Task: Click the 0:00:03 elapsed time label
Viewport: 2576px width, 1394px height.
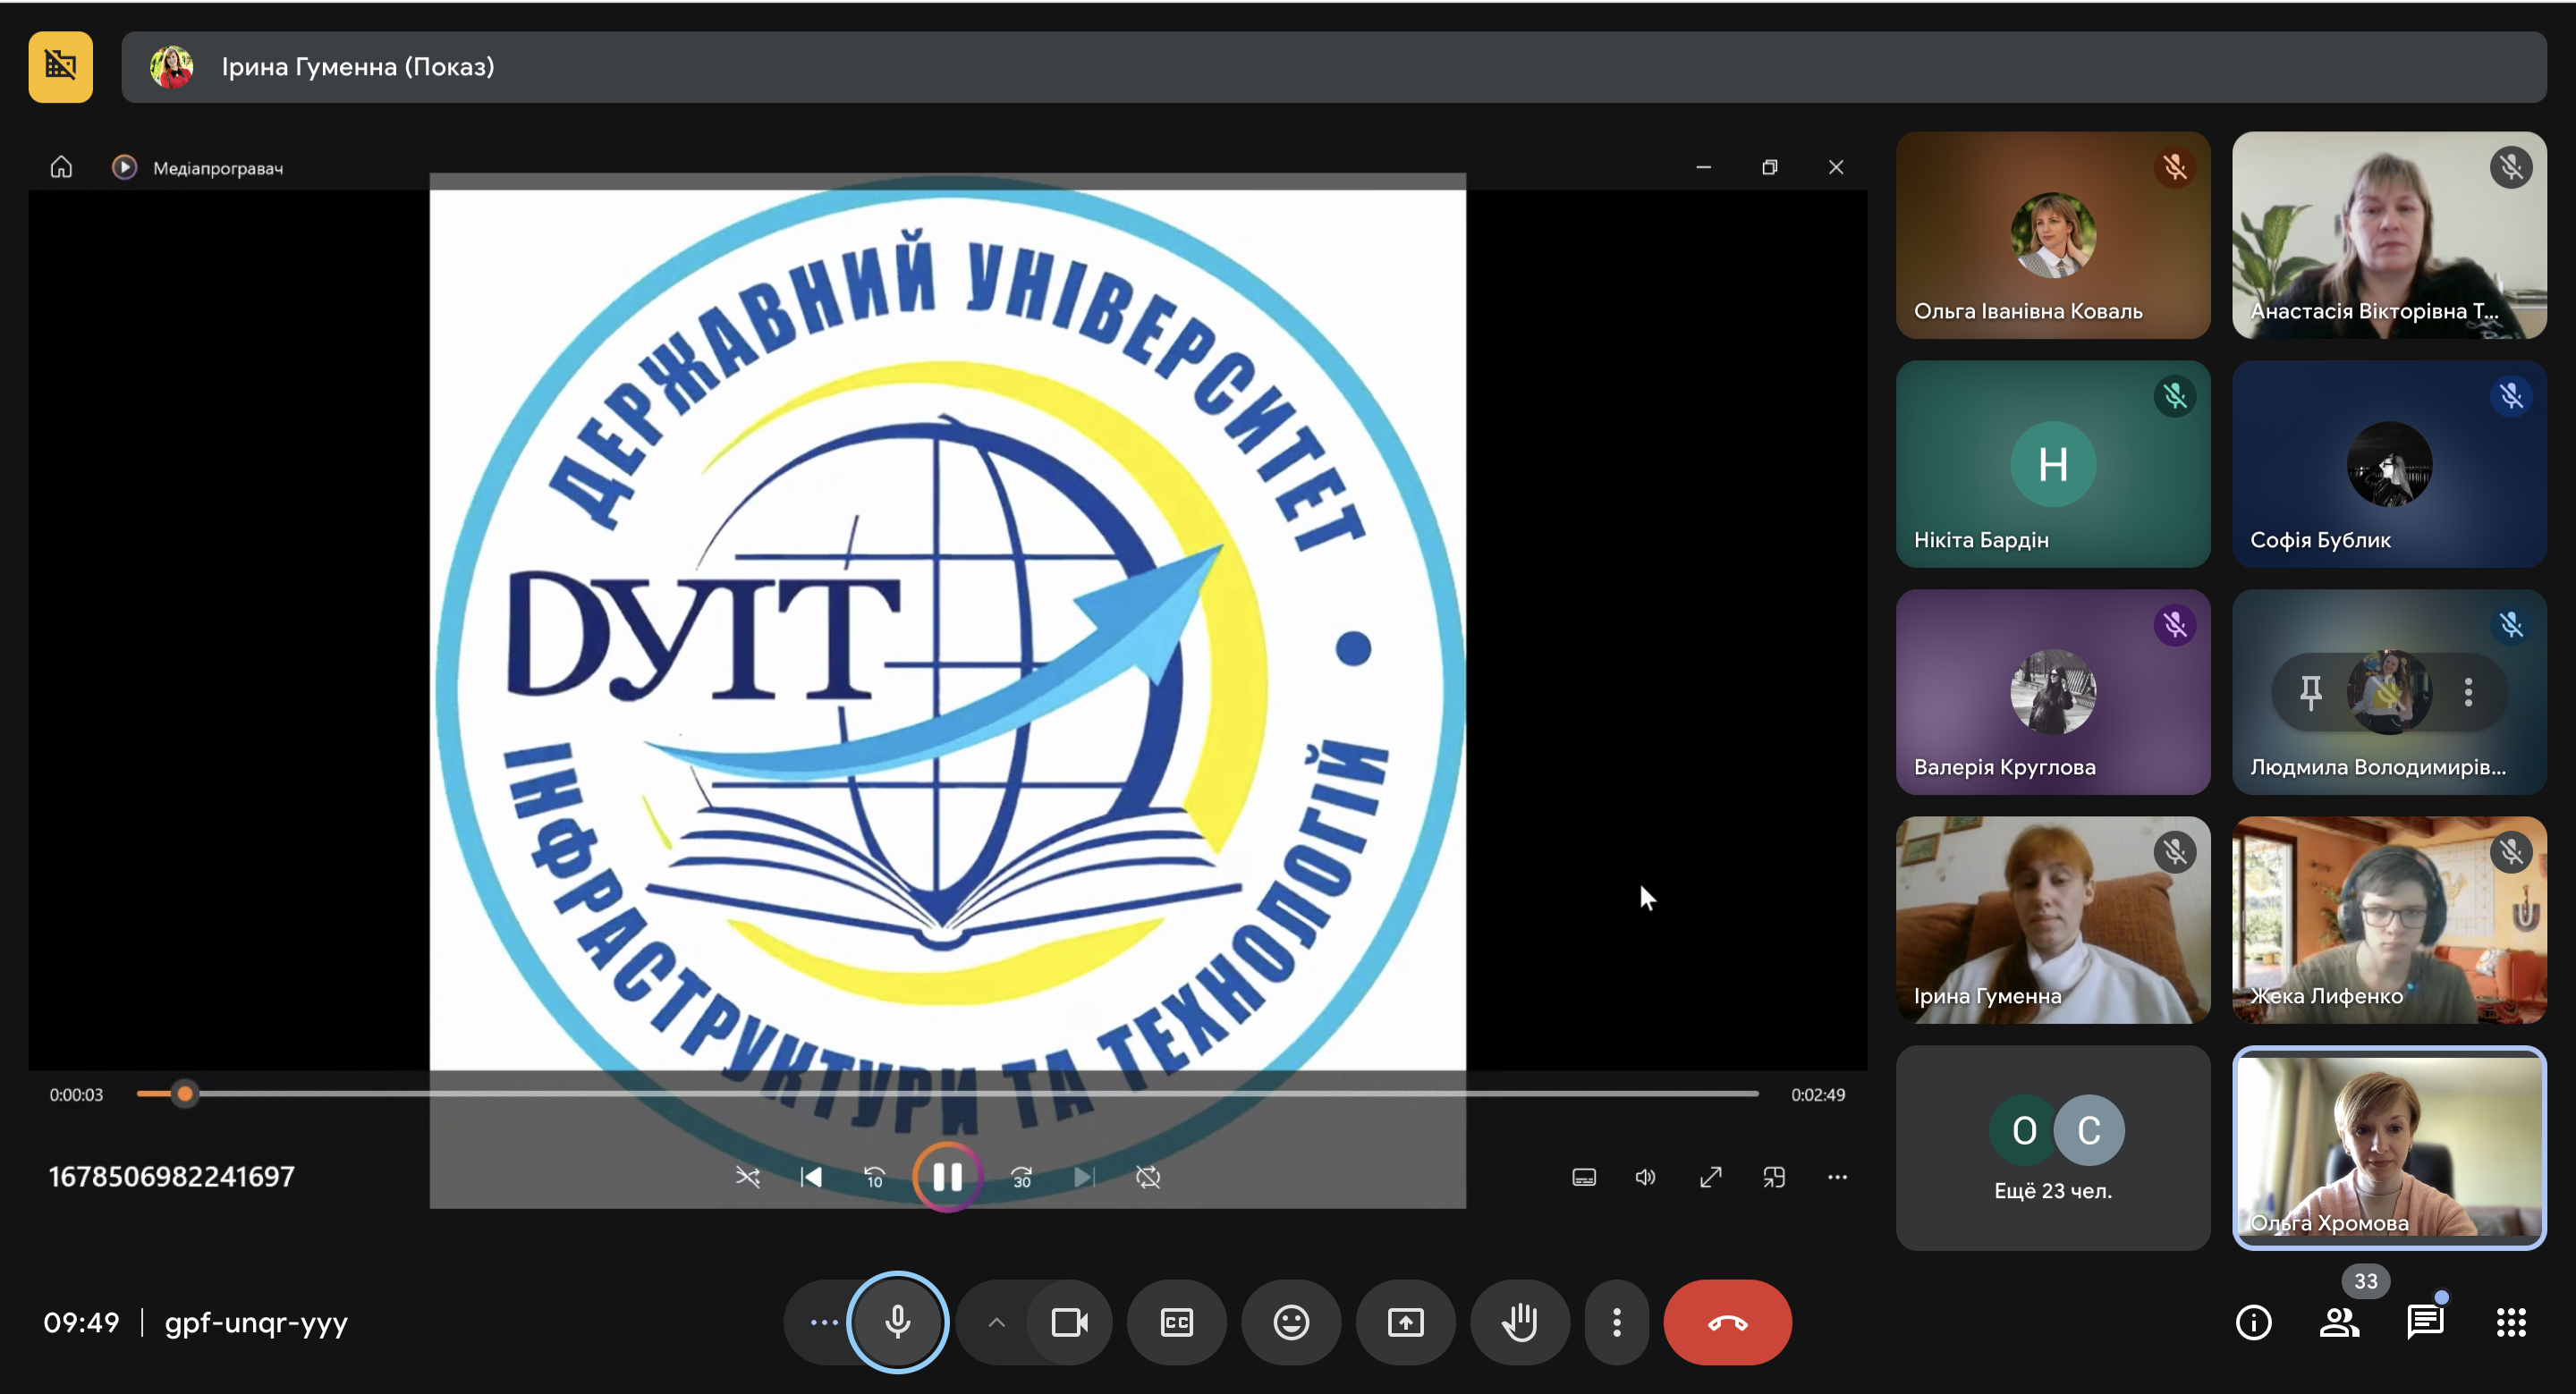Action: point(76,1095)
